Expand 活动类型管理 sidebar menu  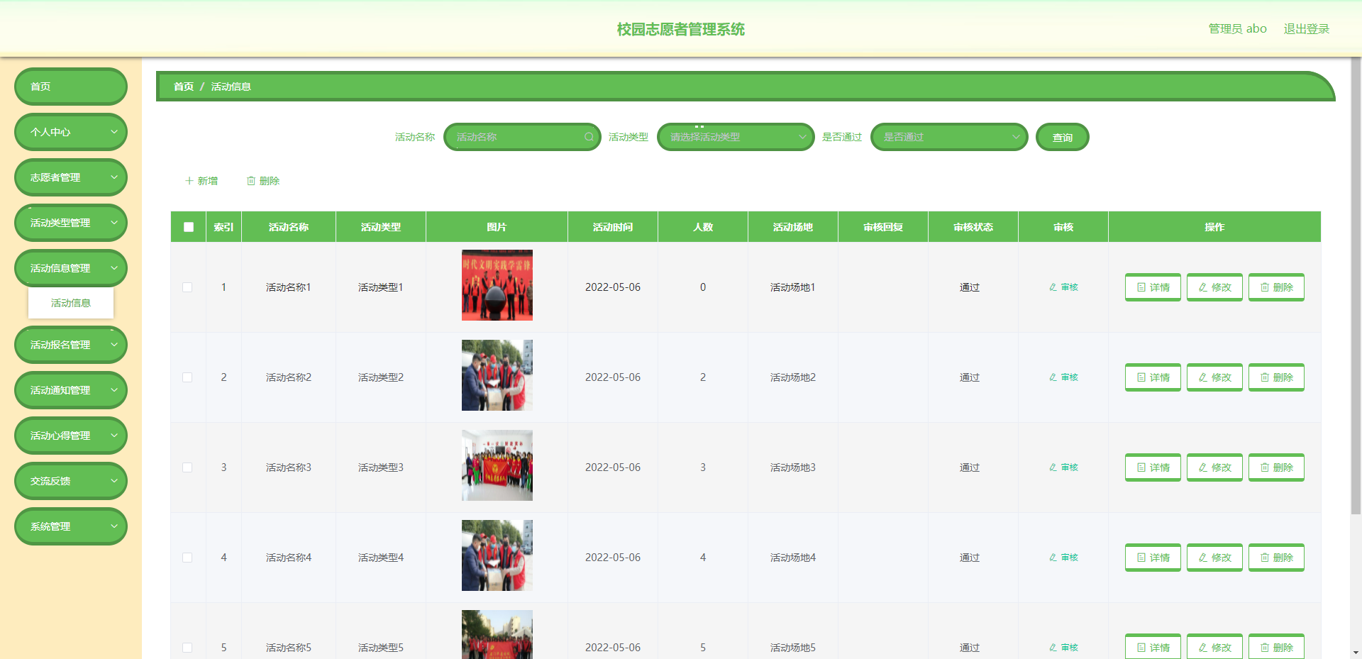click(x=71, y=223)
